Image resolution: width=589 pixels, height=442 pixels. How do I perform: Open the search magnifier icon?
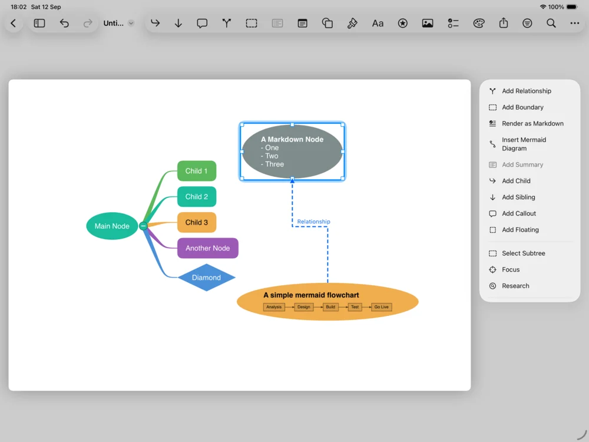click(x=551, y=24)
